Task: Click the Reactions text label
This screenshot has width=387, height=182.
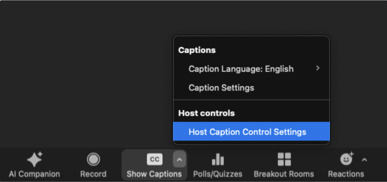Action: (x=346, y=174)
